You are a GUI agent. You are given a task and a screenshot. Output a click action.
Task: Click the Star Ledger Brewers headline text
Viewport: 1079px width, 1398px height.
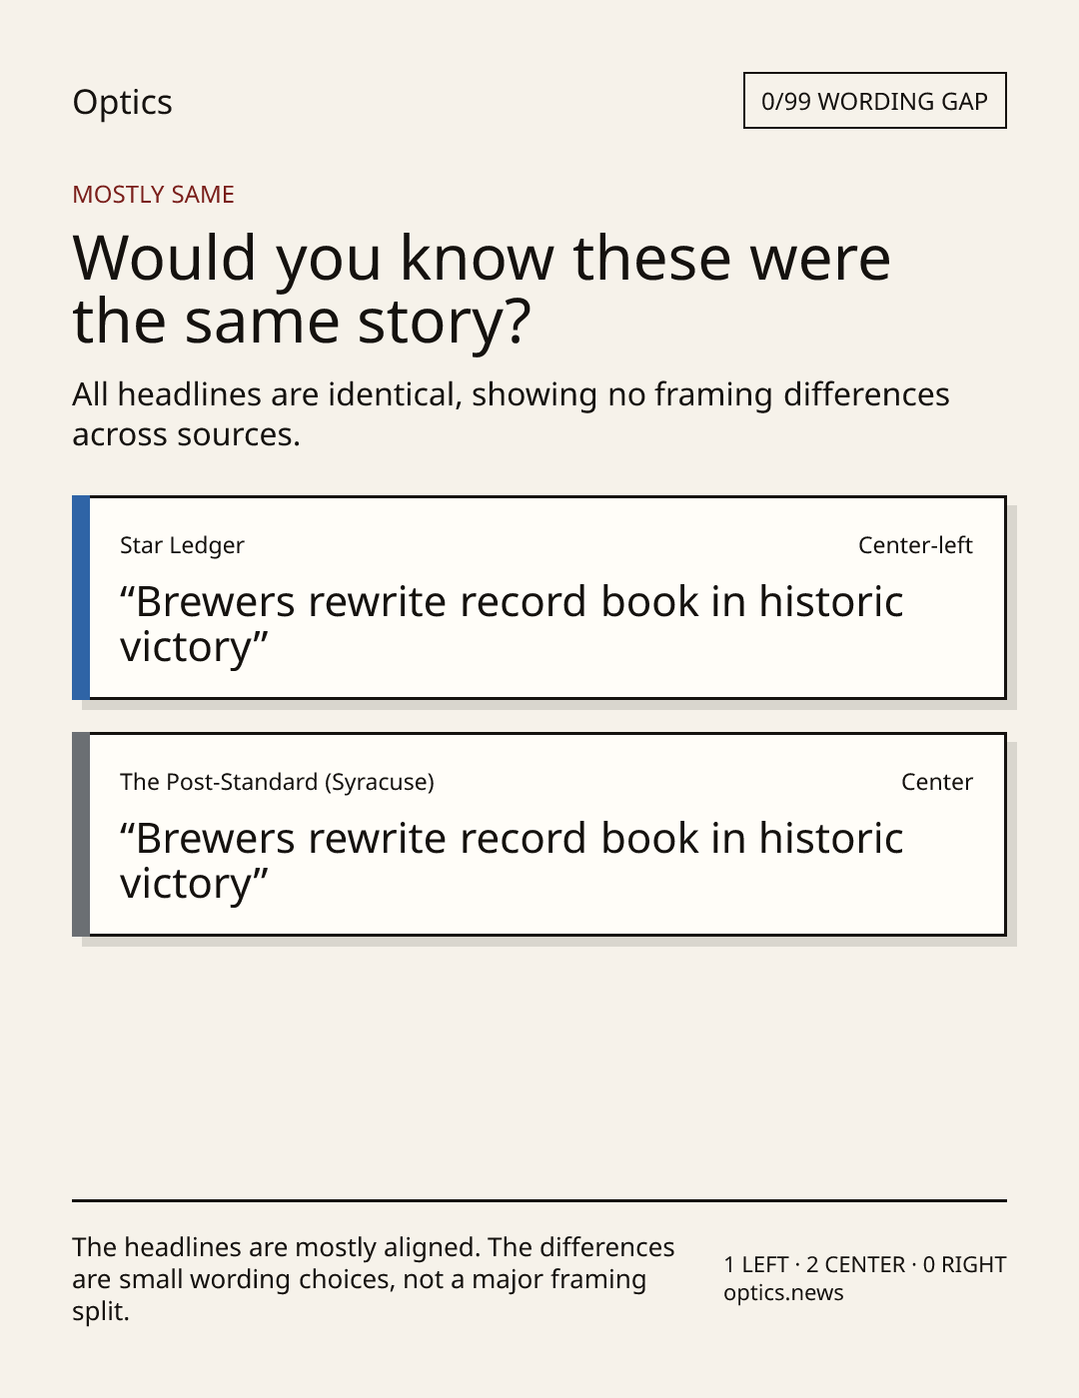[x=512, y=624]
